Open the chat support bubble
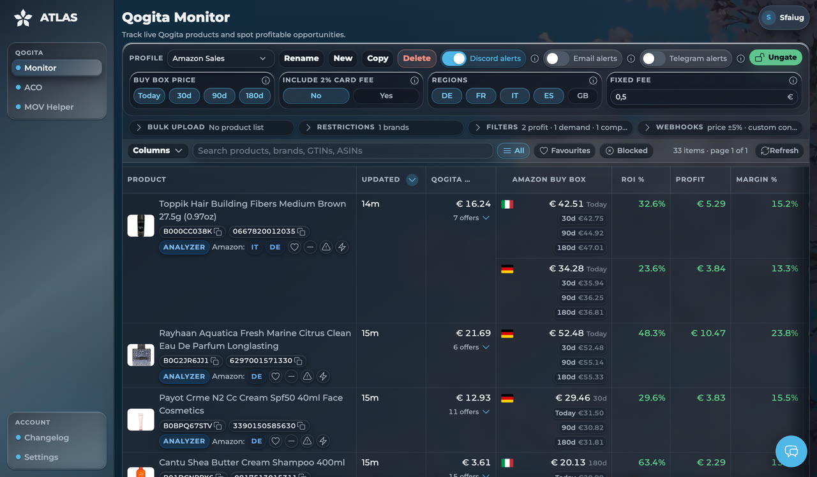Image resolution: width=817 pixels, height=477 pixels. (x=791, y=451)
